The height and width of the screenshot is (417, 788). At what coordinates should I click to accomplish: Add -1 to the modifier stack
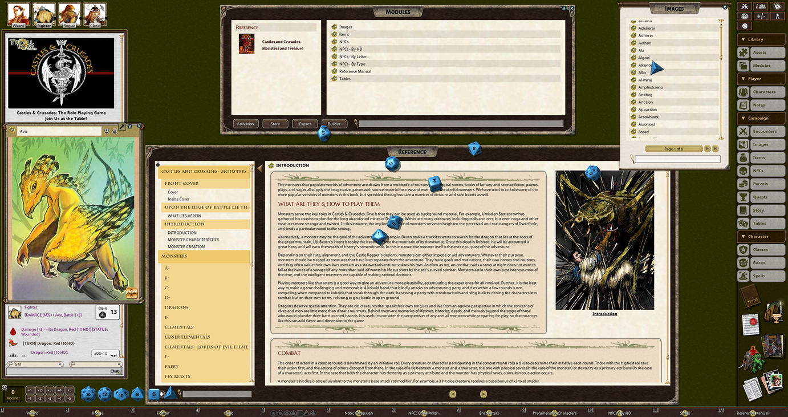(30, 398)
